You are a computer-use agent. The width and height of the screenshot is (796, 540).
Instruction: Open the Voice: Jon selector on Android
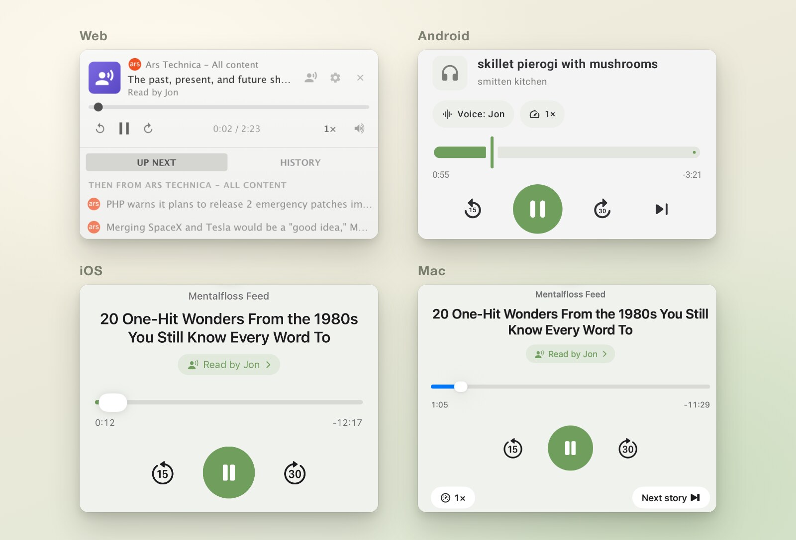[x=473, y=114]
